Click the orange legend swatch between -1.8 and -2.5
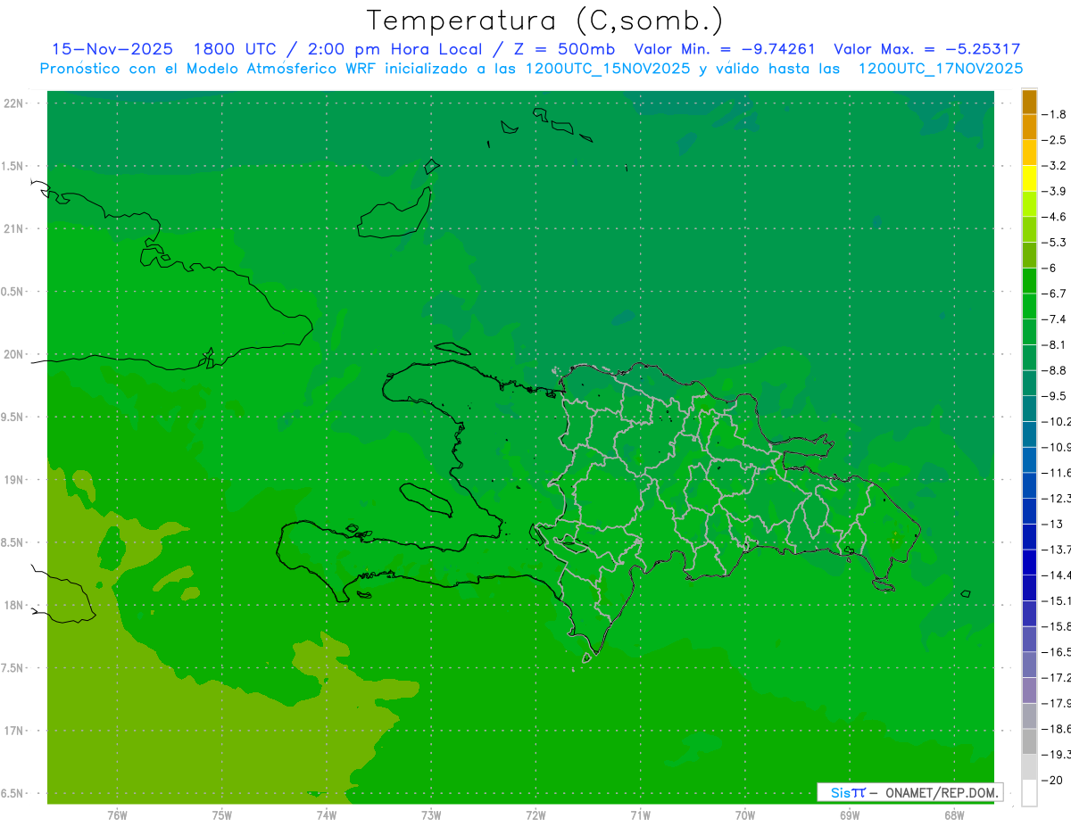1071x827 pixels. 1029,127
